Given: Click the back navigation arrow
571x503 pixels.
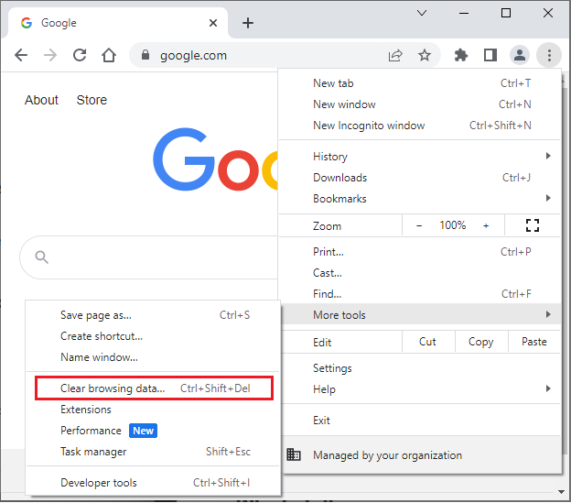Looking at the screenshot, I should click(x=21, y=55).
